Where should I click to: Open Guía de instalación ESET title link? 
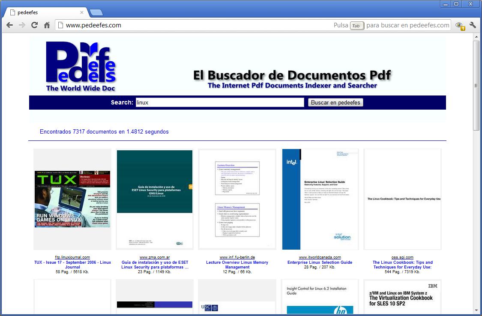155,265
